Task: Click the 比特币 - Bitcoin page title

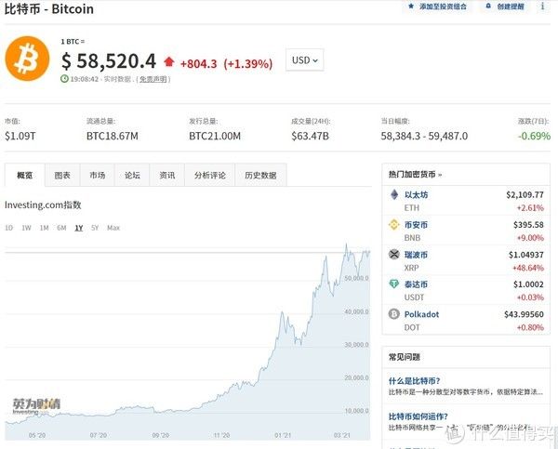Action: [x=49, y=9]
